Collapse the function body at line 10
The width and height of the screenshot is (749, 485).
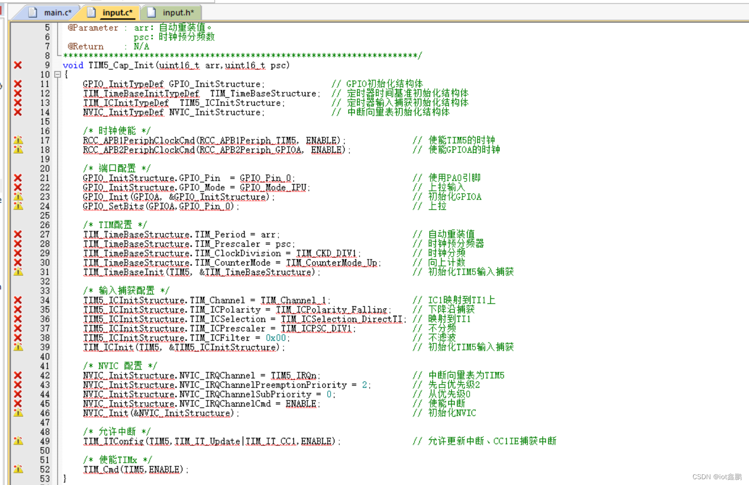click(x=57, y=75)
